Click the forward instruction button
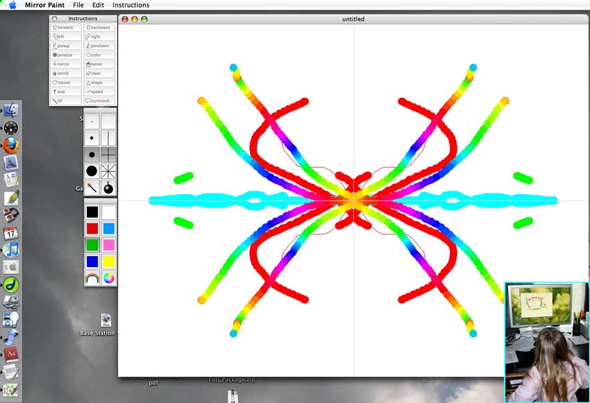 coord(66,28)
